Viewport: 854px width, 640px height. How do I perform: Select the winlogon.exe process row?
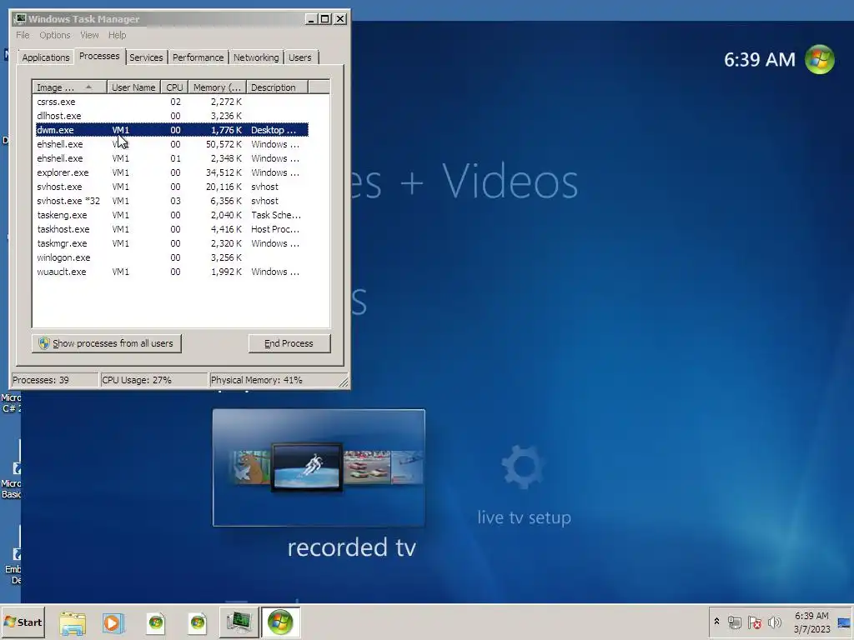coord(172,257)
